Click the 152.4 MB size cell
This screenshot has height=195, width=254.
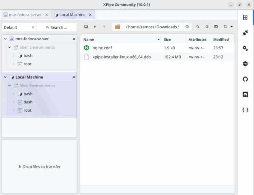pyautogui.click(x=172, y=57)
